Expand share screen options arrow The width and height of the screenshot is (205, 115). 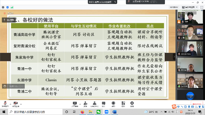[x=80, y=104]
